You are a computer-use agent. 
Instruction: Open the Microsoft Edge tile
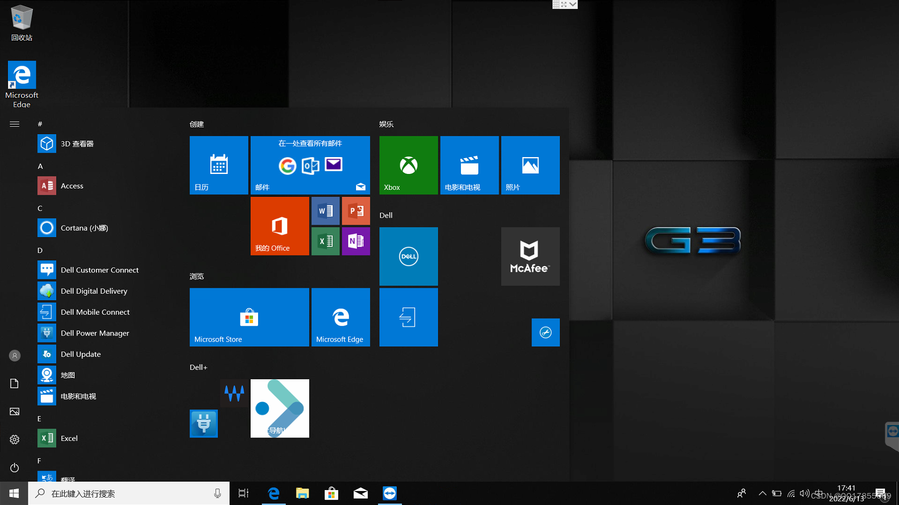point(341,317)
